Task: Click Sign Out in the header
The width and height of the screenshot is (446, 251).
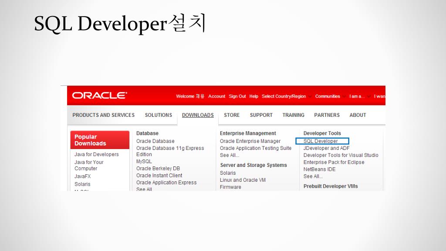Action: click(x=237, y=96)
